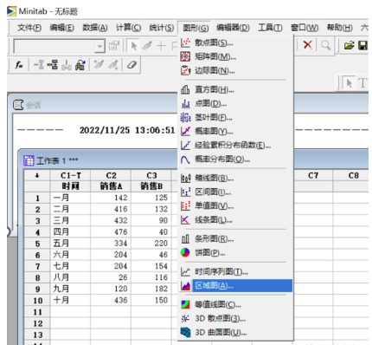Open the 统计(S) menu
This screenshot has width=372, height=345.
click(162, 28)
